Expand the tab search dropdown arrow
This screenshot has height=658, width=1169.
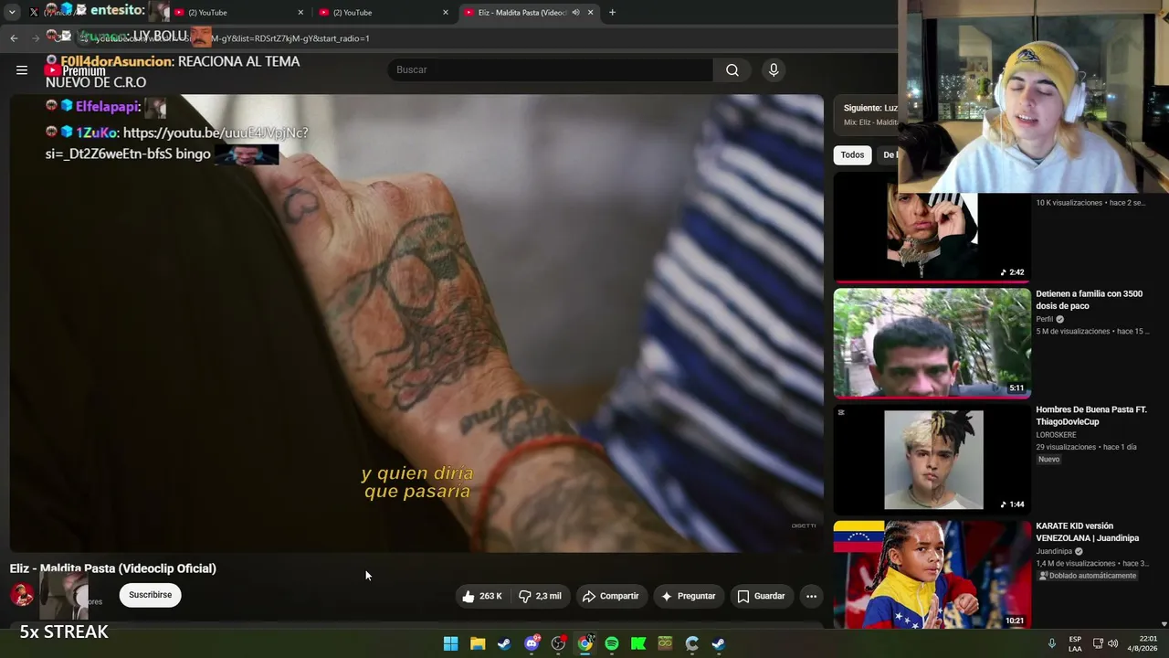point(12,13)
